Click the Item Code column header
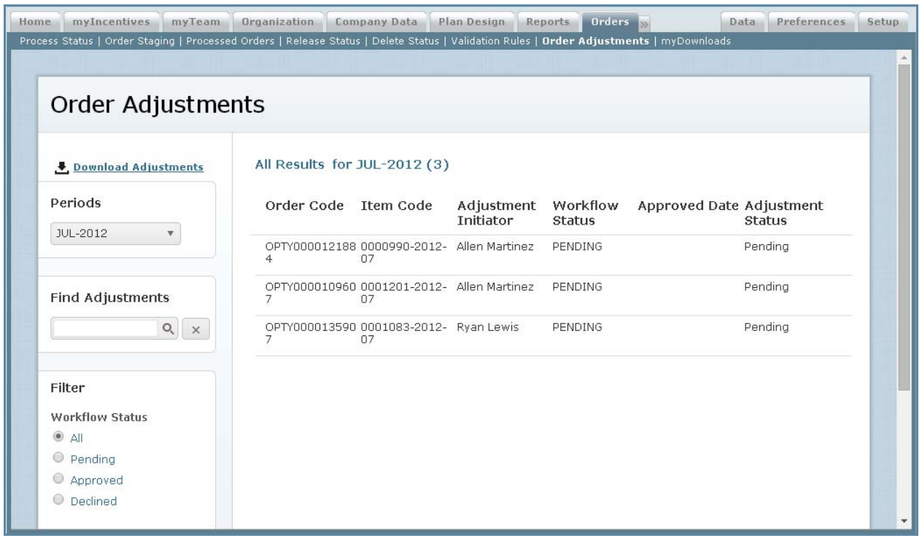The width and height of the screenshot is (922, 538). pyautogui.click(x=396, y=206)
